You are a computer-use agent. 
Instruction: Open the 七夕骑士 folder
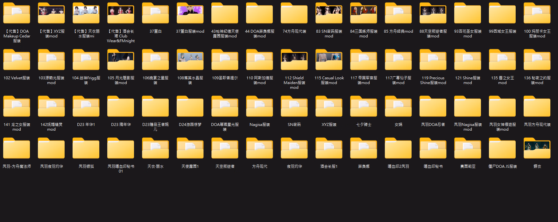(364, 107)
